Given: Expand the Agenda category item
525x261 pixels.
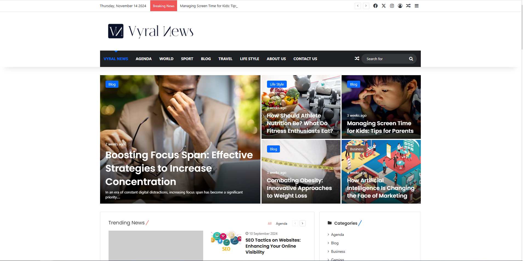Looking at the screenshot, I should point(337,234).
